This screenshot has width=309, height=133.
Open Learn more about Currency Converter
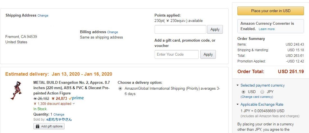click(267, 29)
